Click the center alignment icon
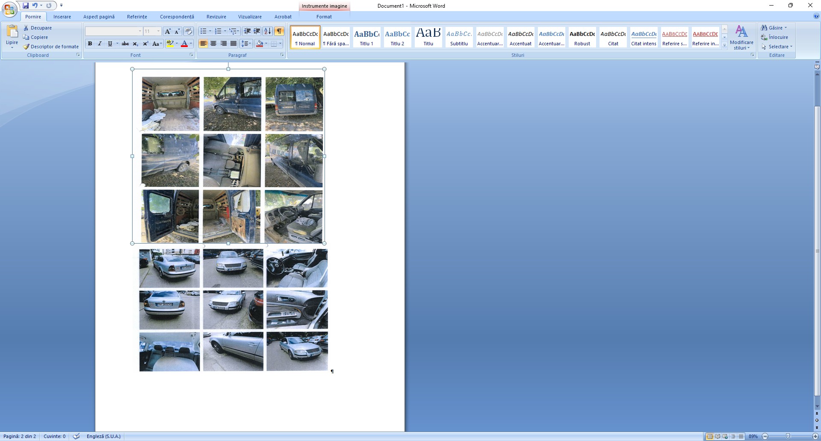Image resolution: width=821 pixels, height=441 pixels. pos(213,44)
